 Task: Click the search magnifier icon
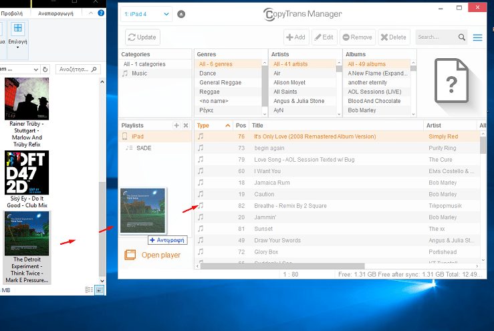pos(462,37)
